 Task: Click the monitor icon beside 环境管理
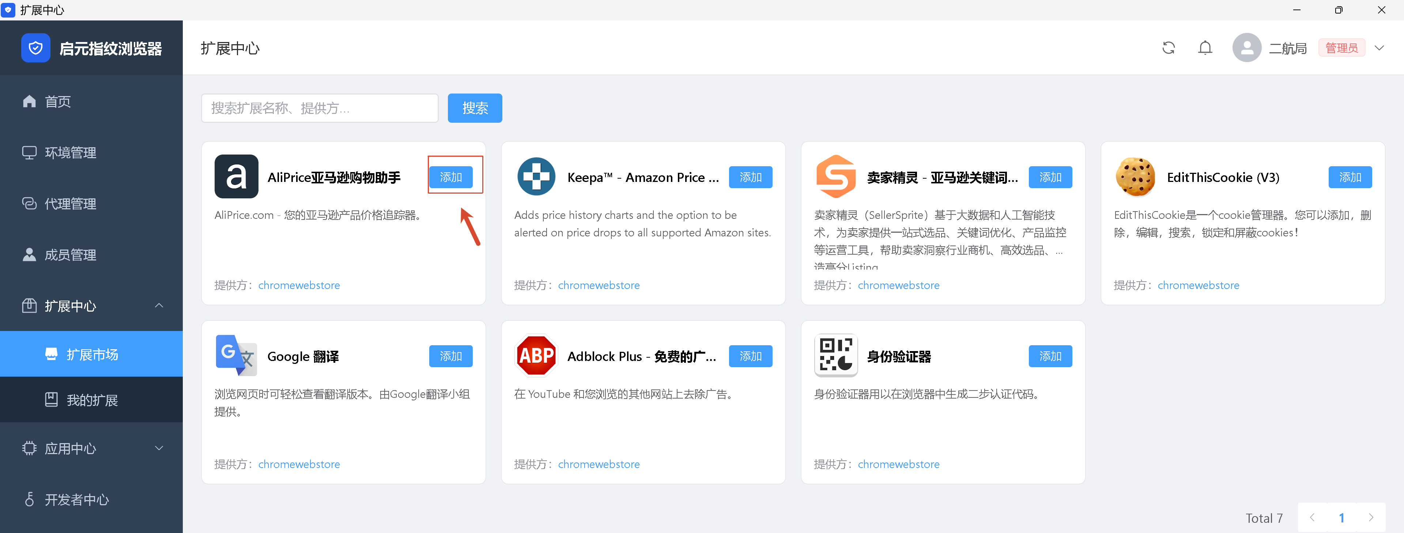pyautogui.click(x=29, y=152)
